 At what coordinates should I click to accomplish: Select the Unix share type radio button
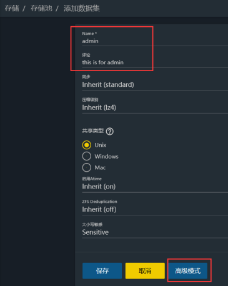pyautogui.click(x=87, y=145)
